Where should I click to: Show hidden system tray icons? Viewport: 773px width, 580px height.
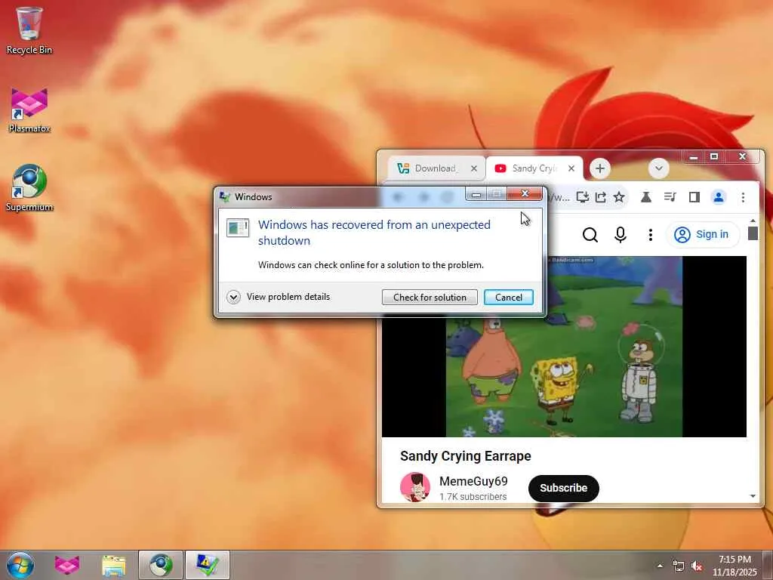(x=660, y=566)
